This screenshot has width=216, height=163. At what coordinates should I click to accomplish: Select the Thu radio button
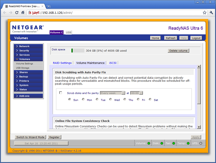click(x=125, y=99)
